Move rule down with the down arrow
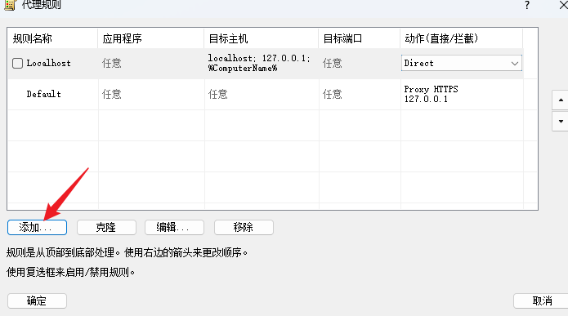568x316 pixels. tap(561, 122)
